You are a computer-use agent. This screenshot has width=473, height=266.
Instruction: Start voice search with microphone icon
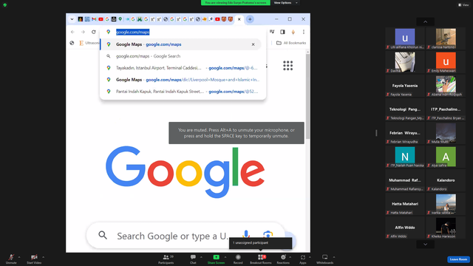(x=246, y=235)
